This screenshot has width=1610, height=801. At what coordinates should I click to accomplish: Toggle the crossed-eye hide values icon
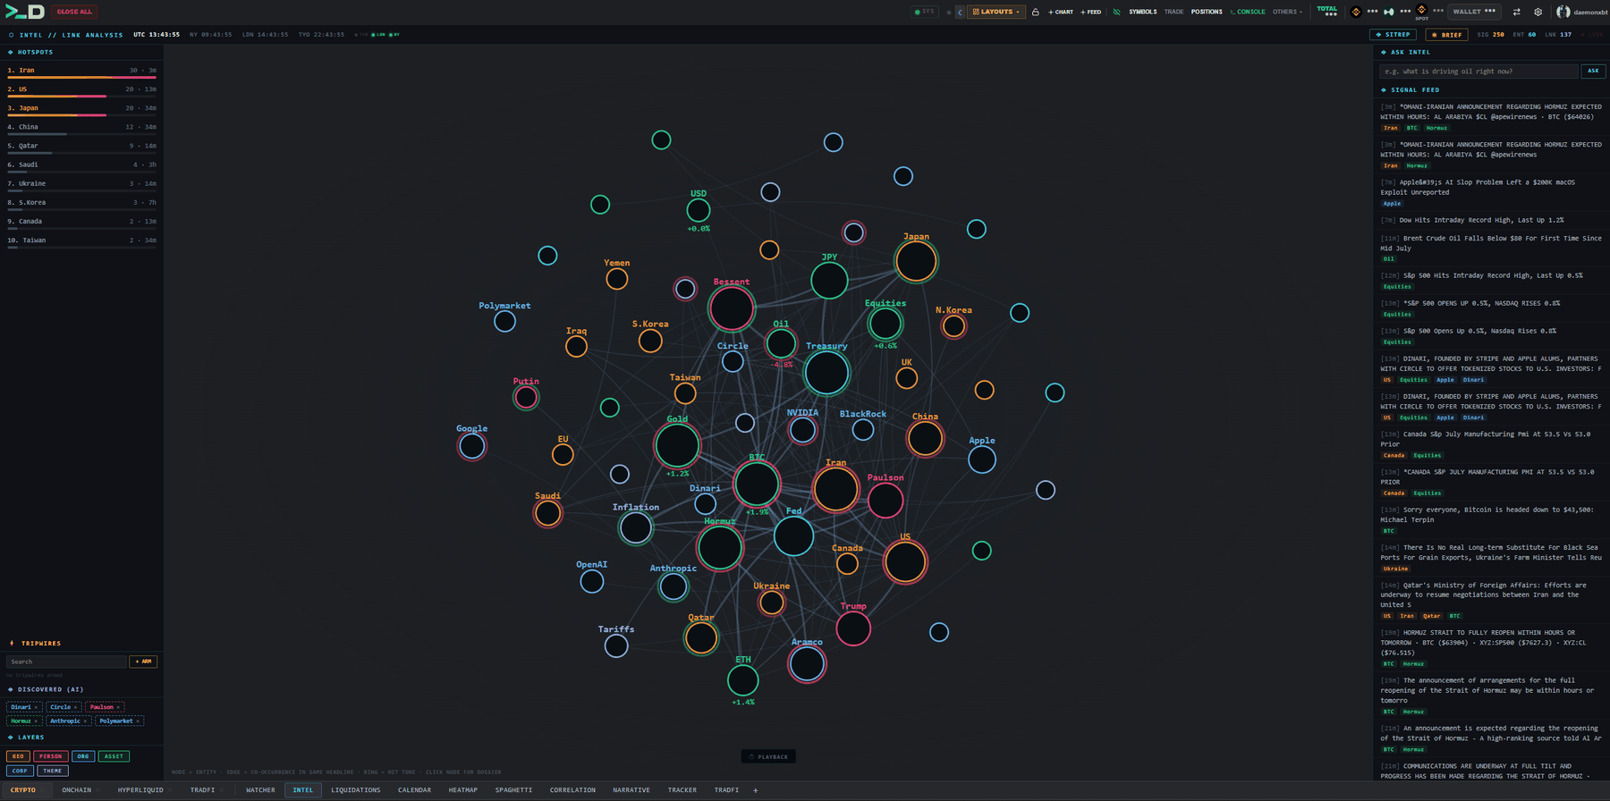click(x=1116, y=12)
